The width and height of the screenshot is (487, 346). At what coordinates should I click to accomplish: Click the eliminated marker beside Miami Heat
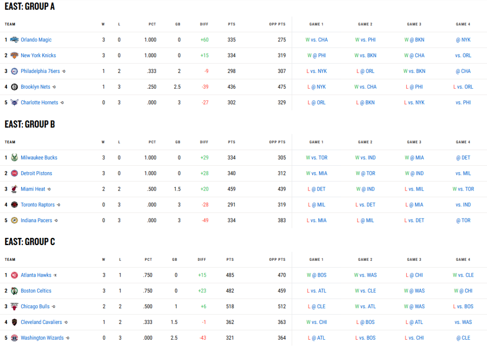point(49,189)
